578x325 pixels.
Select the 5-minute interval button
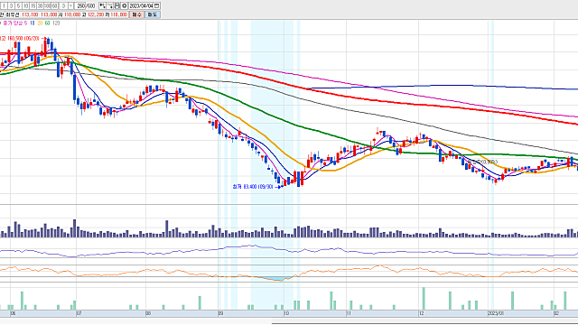point(18,6)
